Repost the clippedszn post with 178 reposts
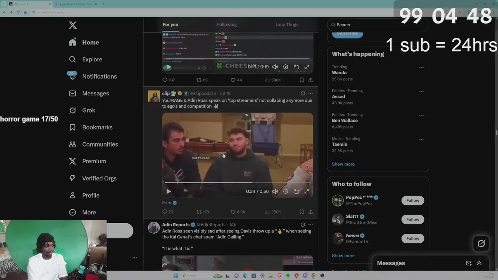This screenshot has height=280, width=498. pos(203,212)
